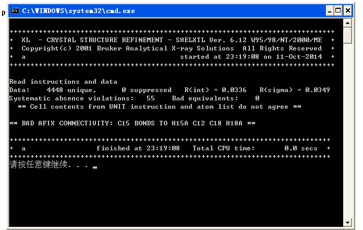Click the 'finished at 23:19:08' text
363x230 pixels.
[138, 148]
